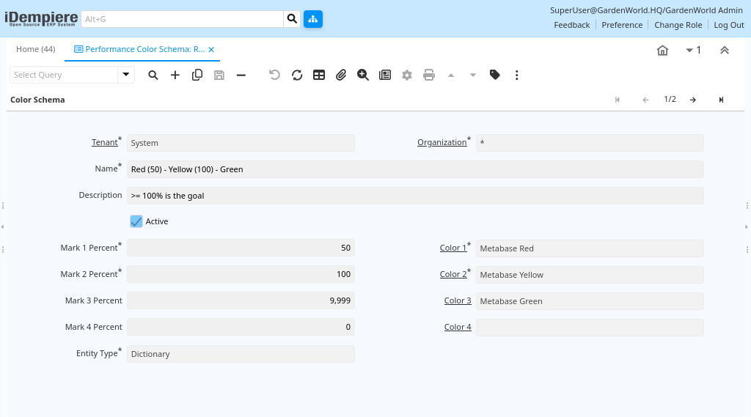Click the Mark 3 Percent field
Viewport: 751px width, 417px height.
point(241,300)
